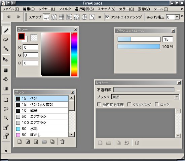Select the Move tool

[5, 60]
